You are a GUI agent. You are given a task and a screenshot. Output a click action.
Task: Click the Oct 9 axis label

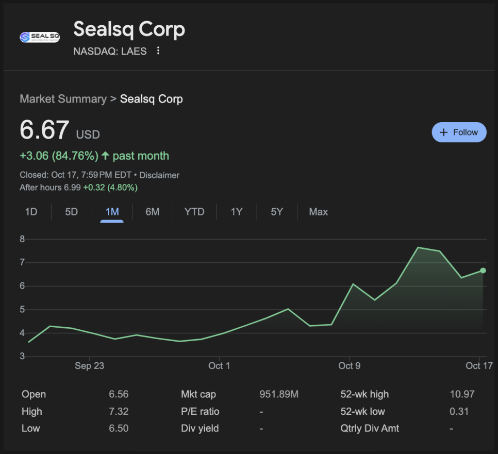pyautogui.click(x=349, y=366)
